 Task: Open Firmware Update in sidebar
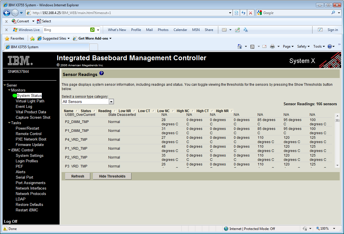point(30,145)
